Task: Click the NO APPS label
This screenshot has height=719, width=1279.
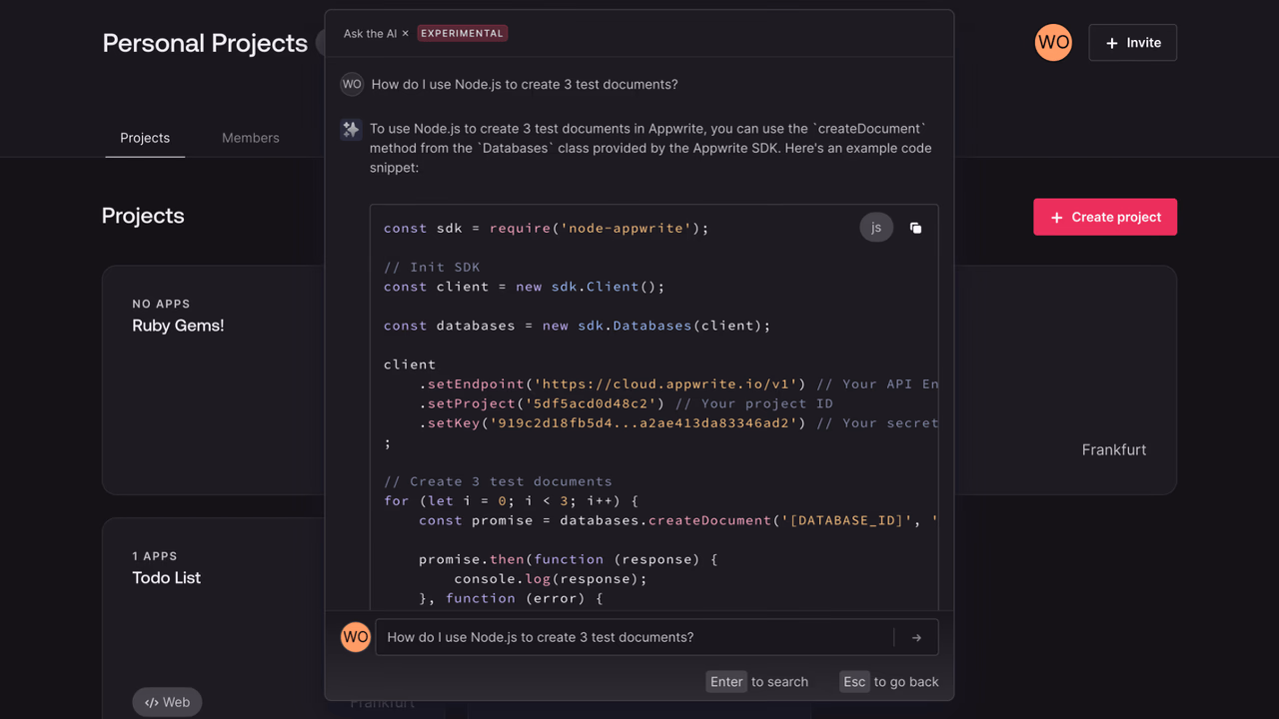Action: point(161,304)
